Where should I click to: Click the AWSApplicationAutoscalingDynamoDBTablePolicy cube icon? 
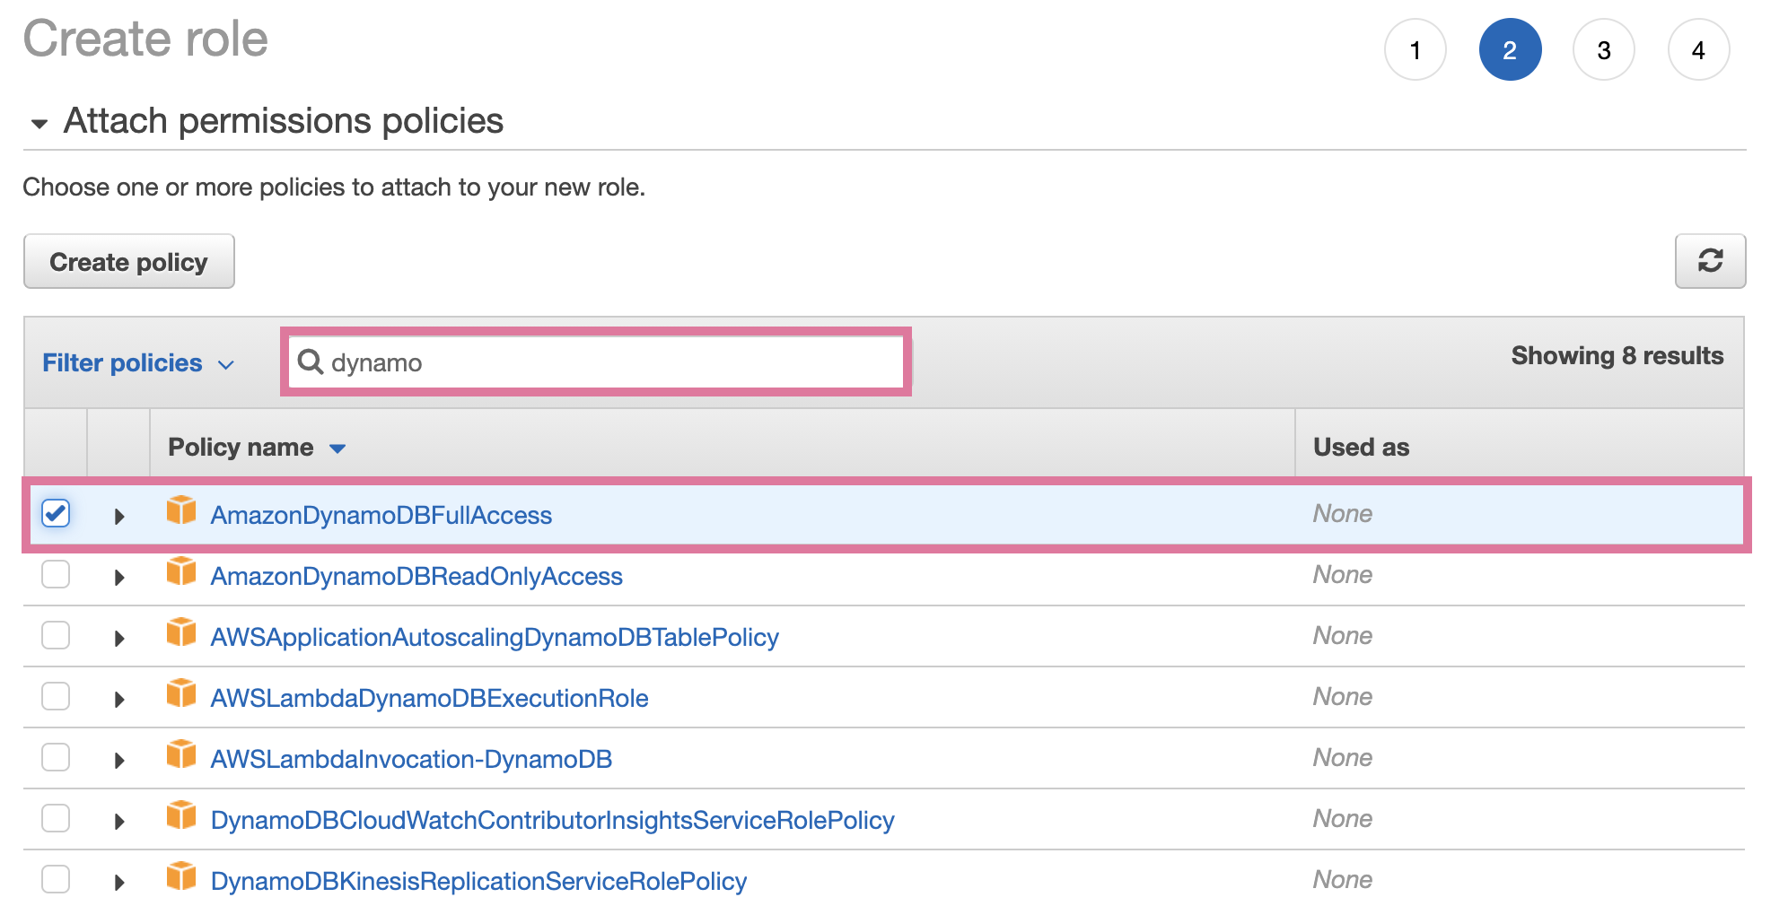pos(181,632)
